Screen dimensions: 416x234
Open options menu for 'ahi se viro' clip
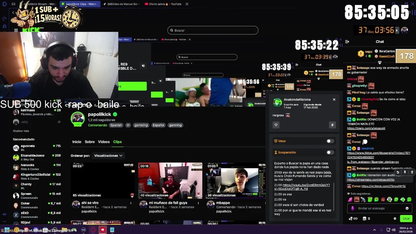[x=131, y=203]
